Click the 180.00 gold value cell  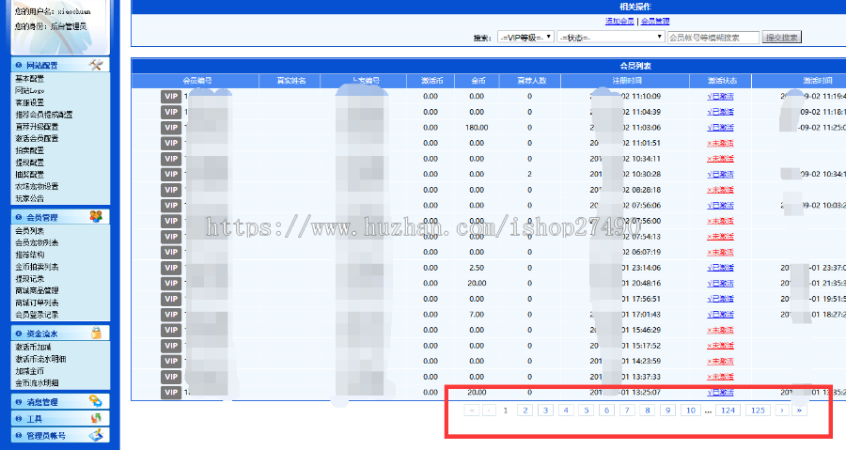coord(477,128)
